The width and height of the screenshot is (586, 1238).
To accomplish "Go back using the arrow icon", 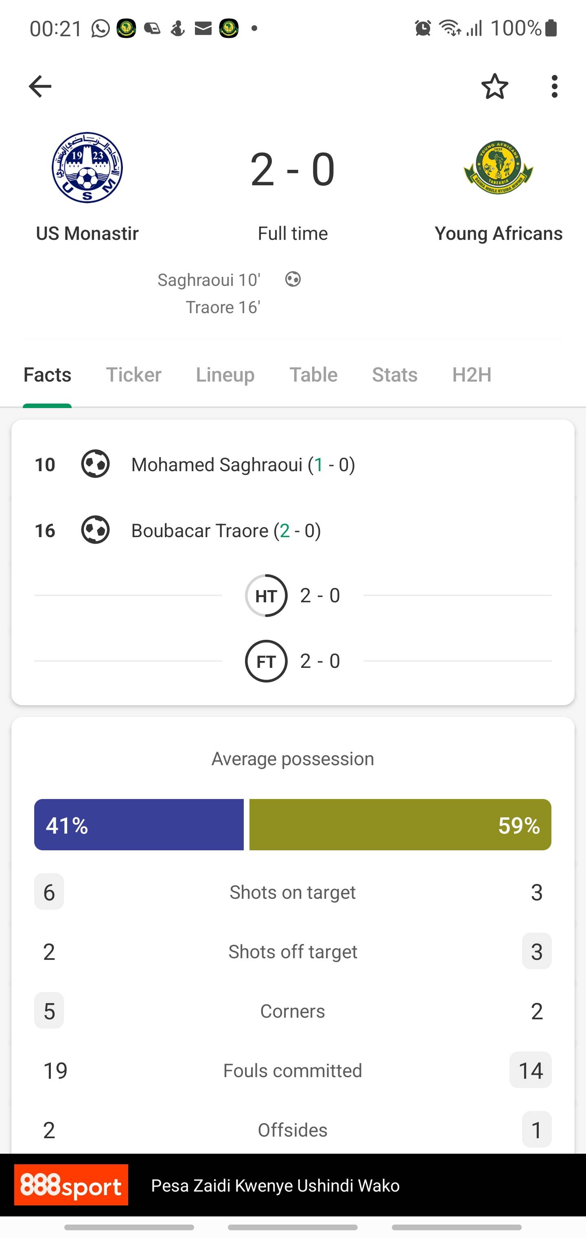I will tap(40, 86).
